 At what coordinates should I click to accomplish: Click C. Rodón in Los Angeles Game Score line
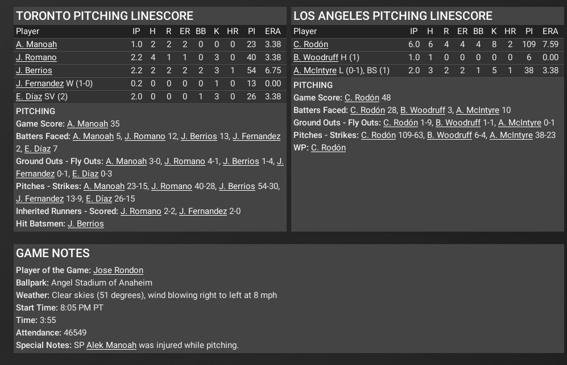tap(362, 98)
